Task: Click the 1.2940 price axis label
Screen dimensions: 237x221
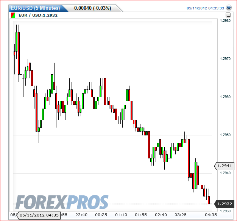Action: coord(225,173)
